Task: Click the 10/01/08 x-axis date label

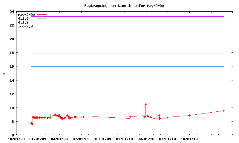Action: [x=16, y=139]
